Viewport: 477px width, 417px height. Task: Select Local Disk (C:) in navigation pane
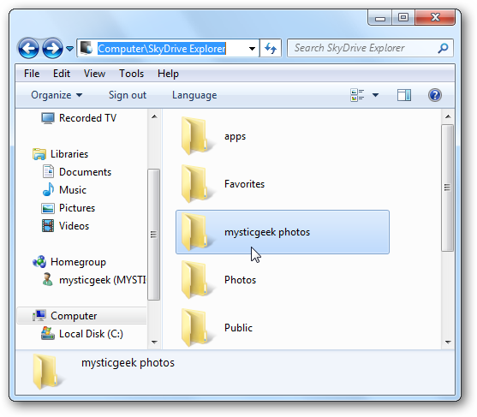click(x=82, y=334)
